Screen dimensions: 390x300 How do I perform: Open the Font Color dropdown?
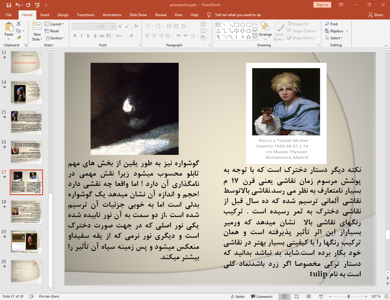(x=136, y=36)
